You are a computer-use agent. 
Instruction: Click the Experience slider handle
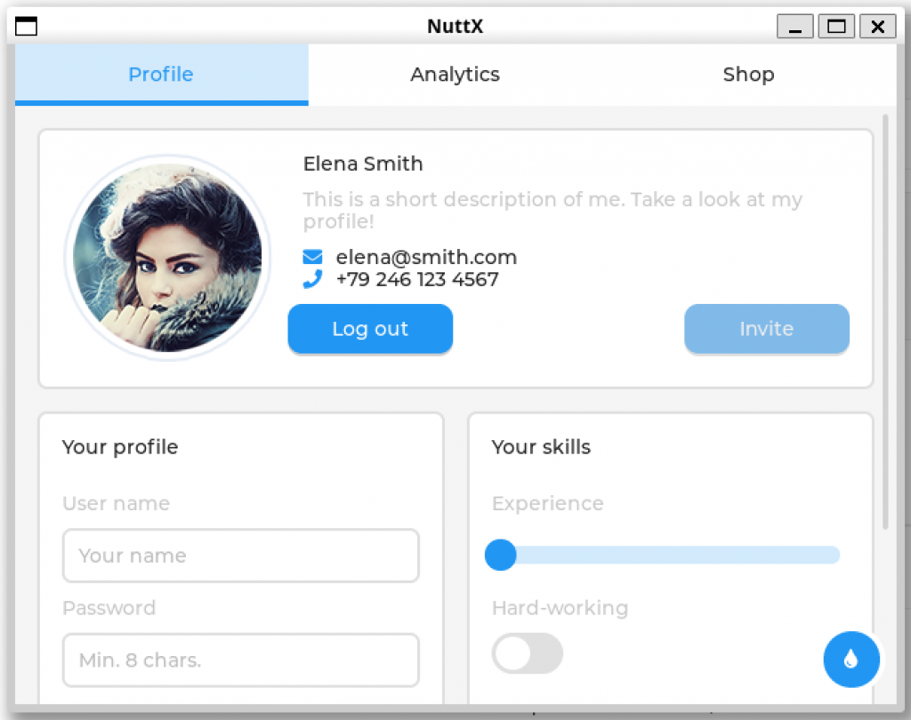pos(501,556)
